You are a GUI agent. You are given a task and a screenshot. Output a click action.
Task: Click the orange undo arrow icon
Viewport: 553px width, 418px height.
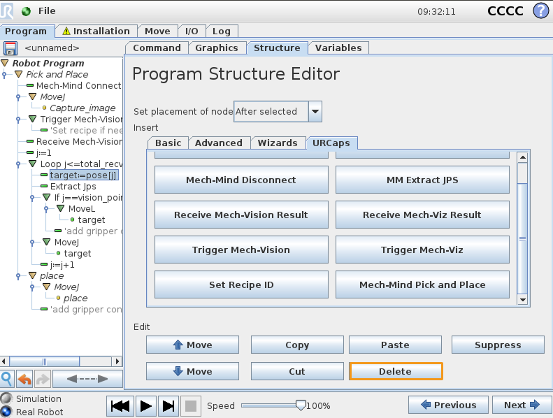click(24, 379)
